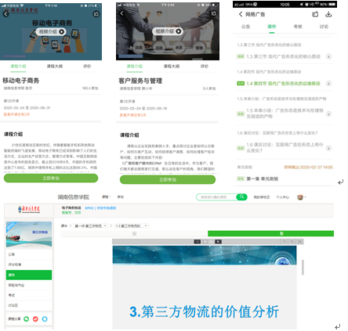This screenshot has width=348, height=331.
Task: Select 课件 tab in 网络广告
Action: click(x=272, y=27)
